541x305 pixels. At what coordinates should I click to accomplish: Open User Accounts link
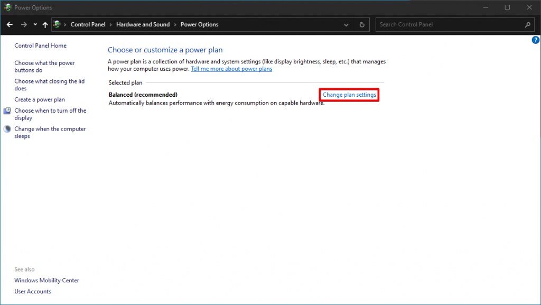(33, 292)
